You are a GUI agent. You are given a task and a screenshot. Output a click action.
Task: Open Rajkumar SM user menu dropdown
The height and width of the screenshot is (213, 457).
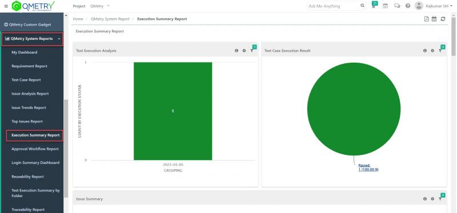[439, 6]
